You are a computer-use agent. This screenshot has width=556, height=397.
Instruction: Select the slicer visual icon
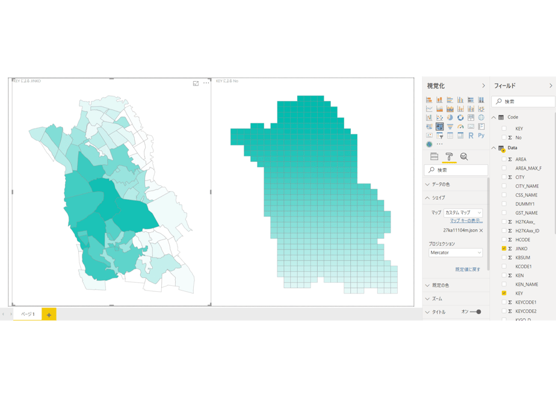click(x=439, y=135)
